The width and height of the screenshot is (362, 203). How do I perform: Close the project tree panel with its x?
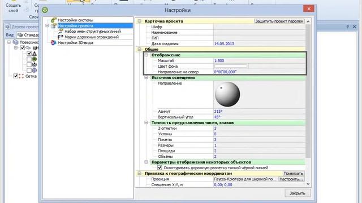point(355,27)
